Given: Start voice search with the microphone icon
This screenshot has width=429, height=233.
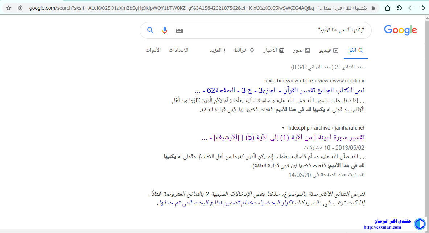Looking at the screenshot, I should pyautogui.click(x=165, y=30).
